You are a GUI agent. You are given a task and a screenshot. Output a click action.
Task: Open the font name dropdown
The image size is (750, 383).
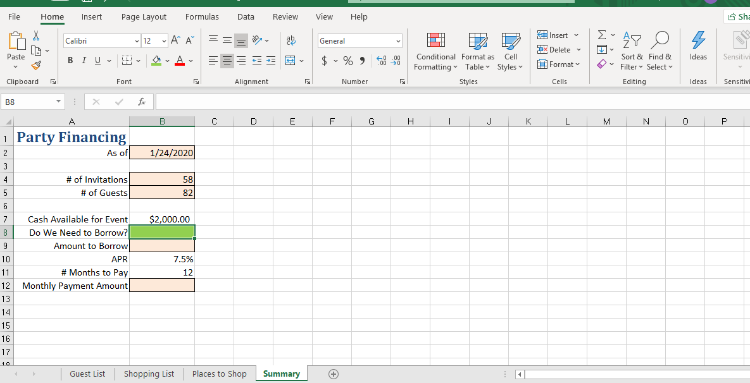(138, 41)
